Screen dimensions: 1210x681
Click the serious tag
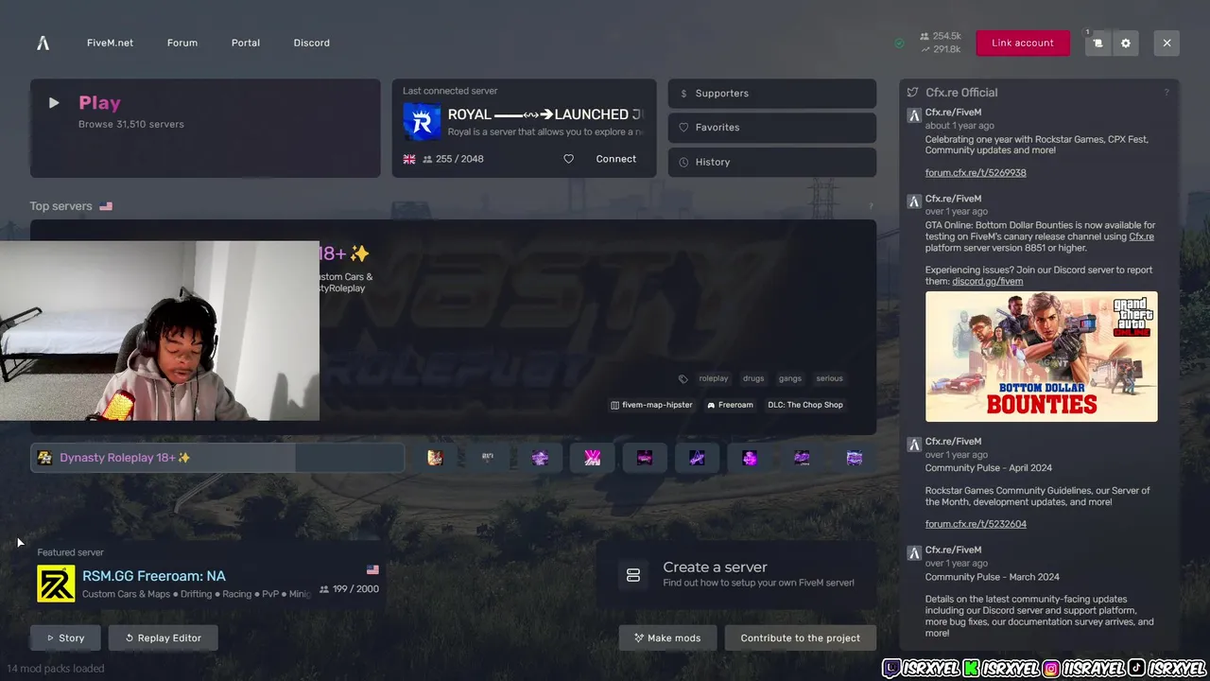(x=829, y=378)
